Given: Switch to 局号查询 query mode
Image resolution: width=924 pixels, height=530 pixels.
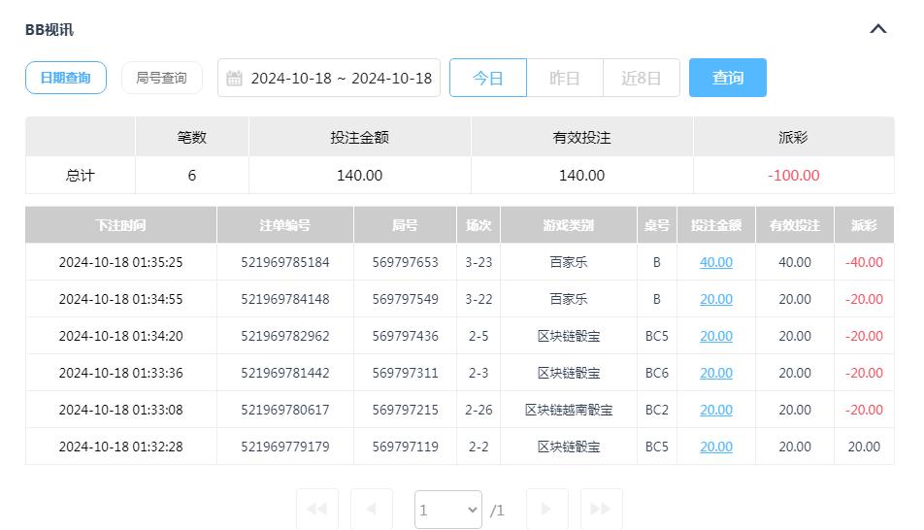Looking at the screenshot, I should point(161,78).
